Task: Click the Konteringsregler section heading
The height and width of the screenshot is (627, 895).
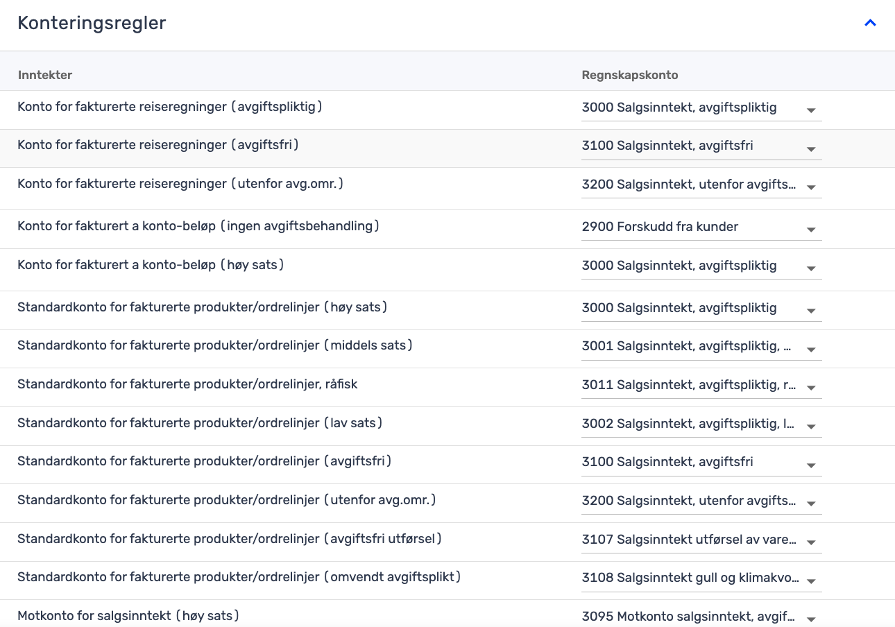Action: (92, 23)
